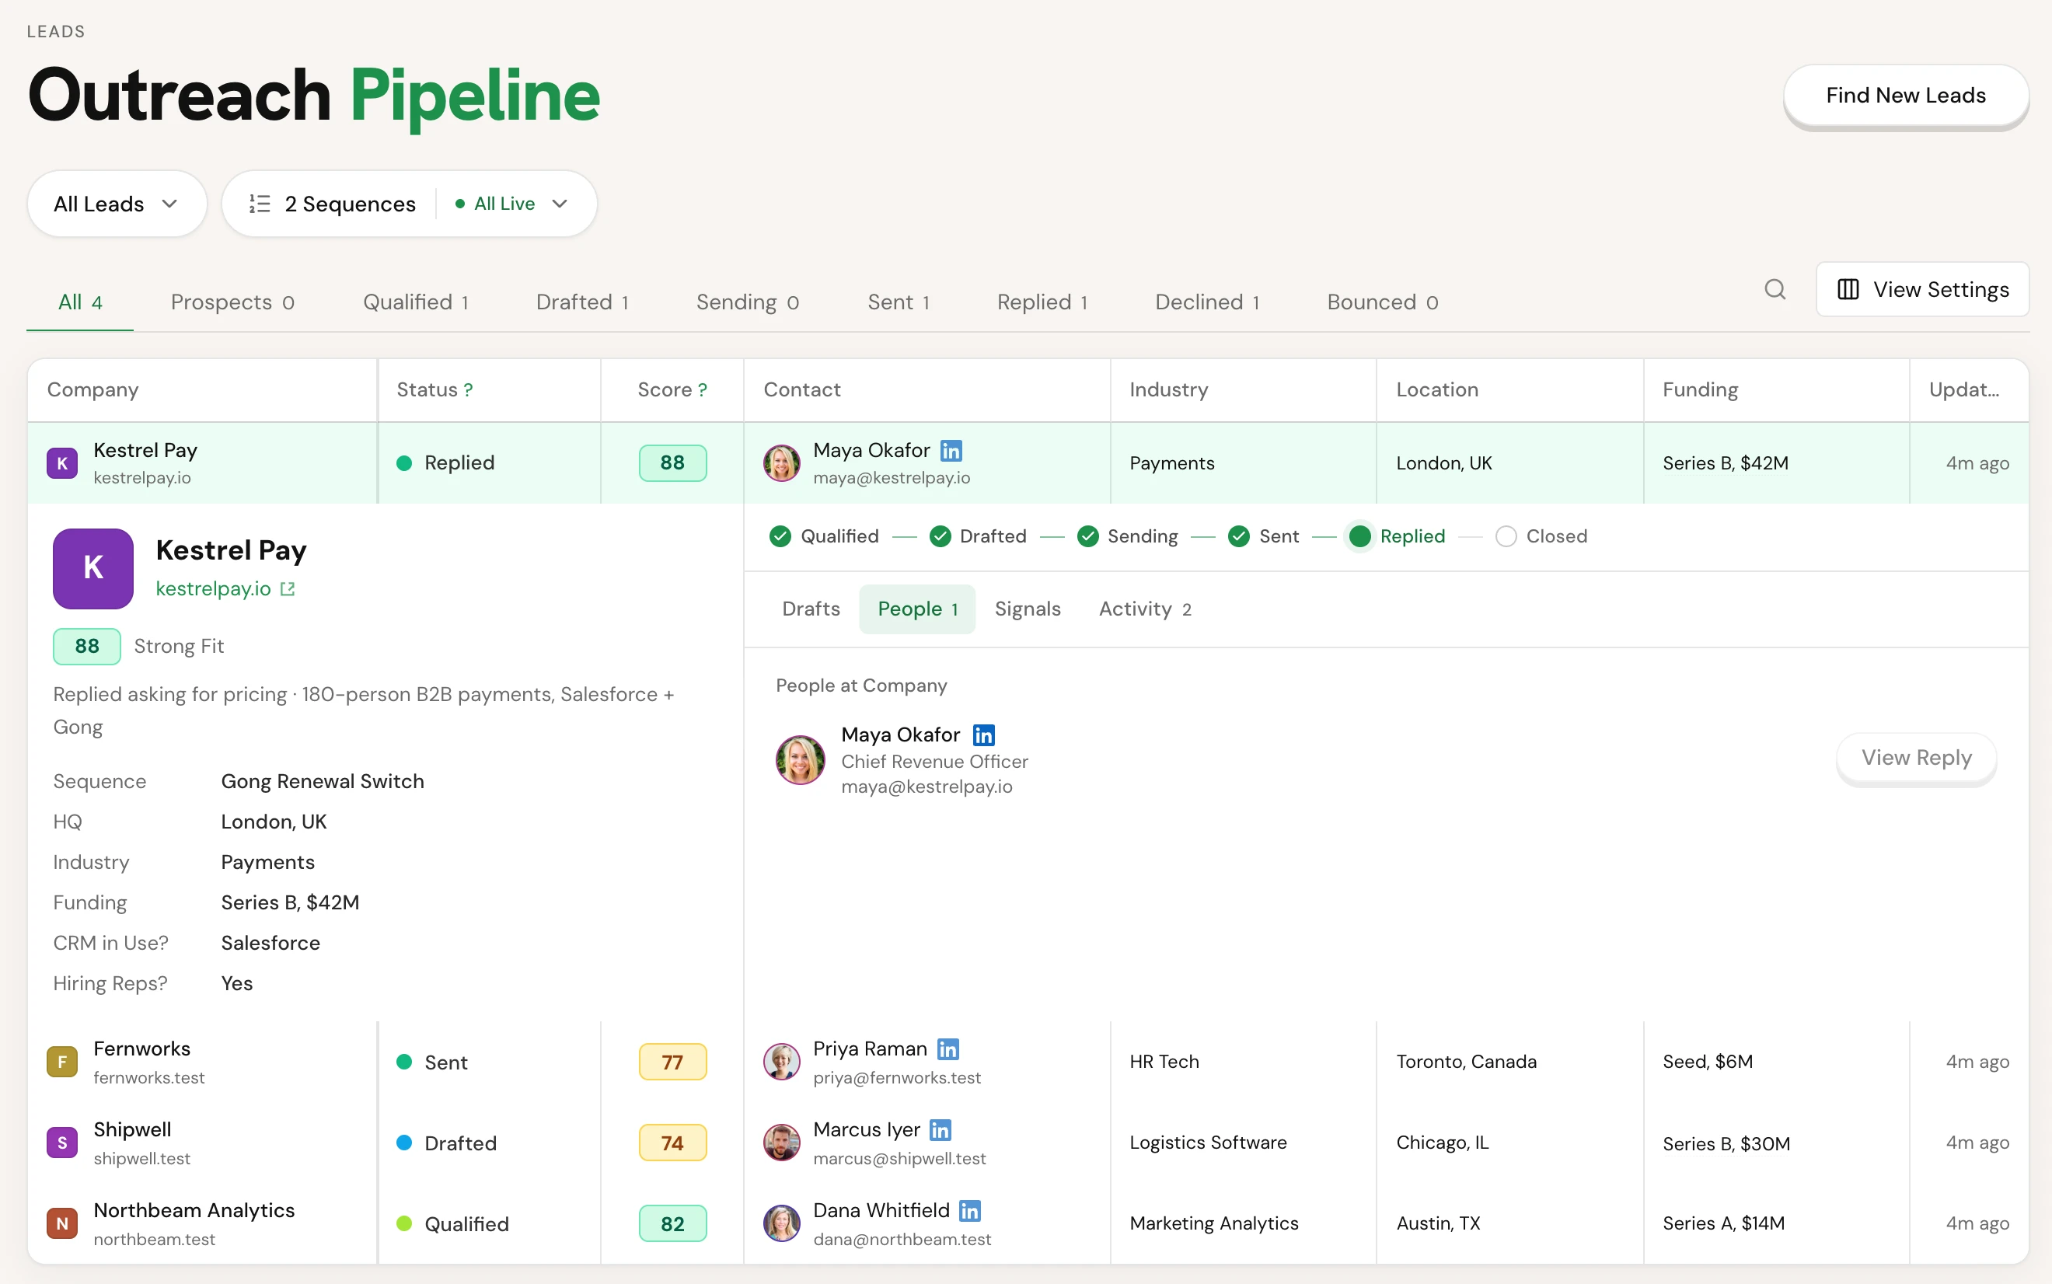Click the View Reply button
The image size is (2052, 1284).
(x=1916, y=758)
